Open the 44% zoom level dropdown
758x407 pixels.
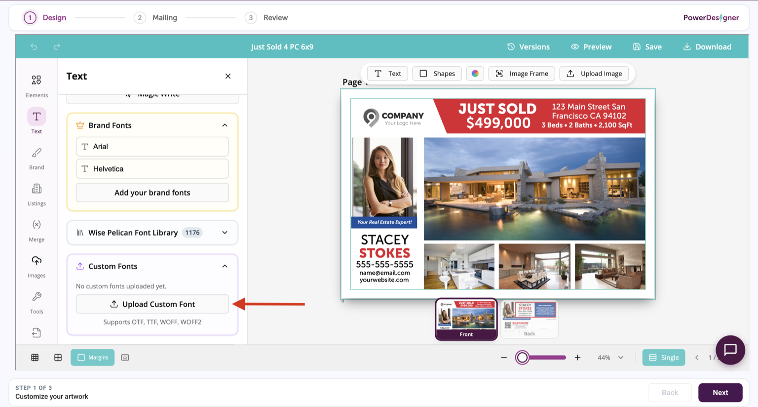(610, 357)
